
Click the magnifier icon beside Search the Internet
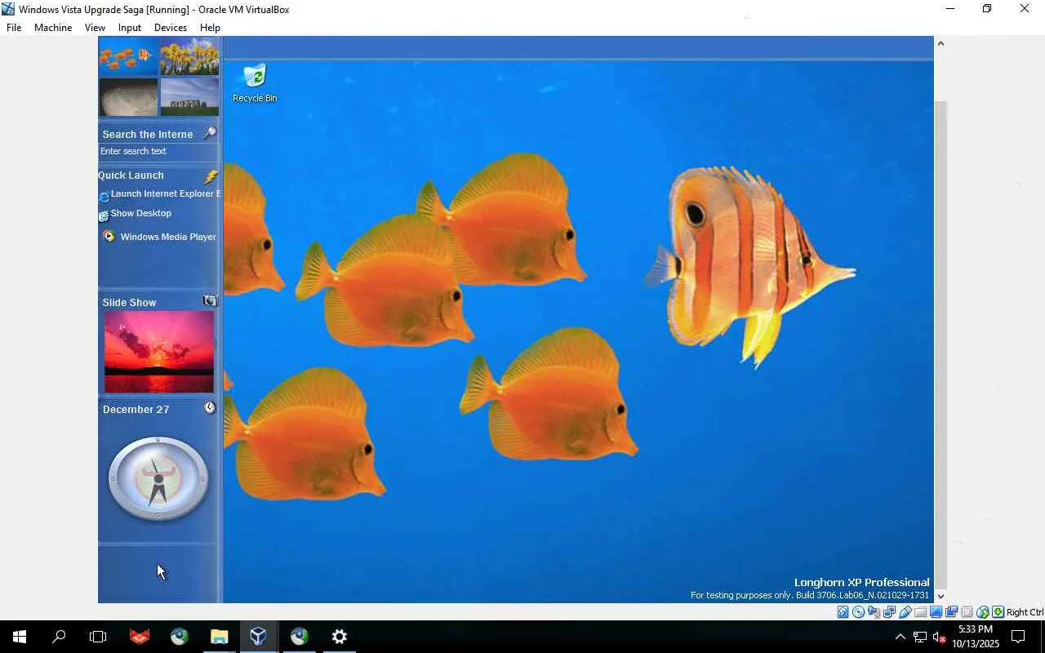point(210,133)
